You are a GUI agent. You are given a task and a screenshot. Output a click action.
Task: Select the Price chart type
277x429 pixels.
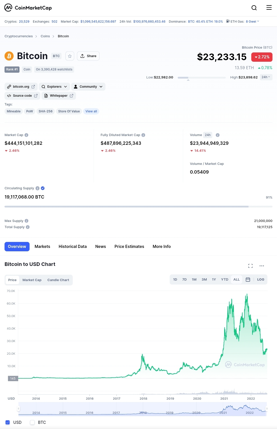click(12, 280)
